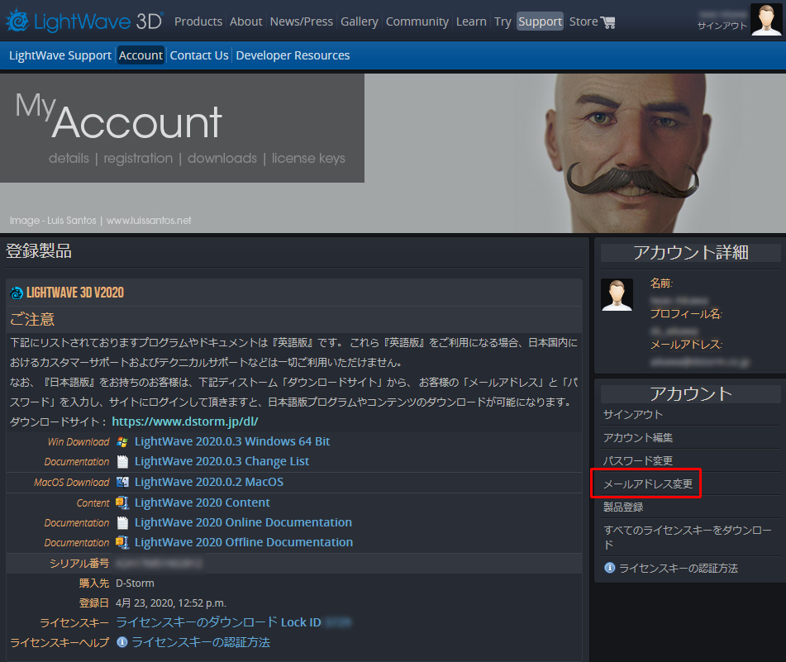Open the Developer Resources tab
Screen dimensions: 786x662
click(293, 55)
